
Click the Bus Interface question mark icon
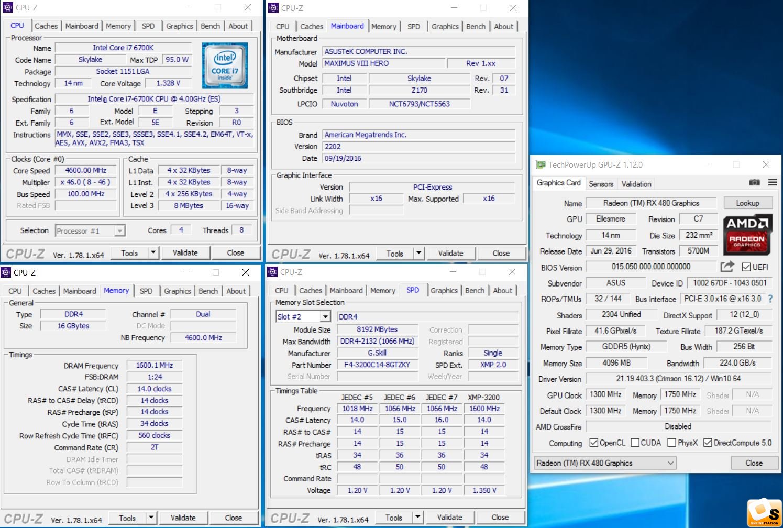click(x=770, y=299)
